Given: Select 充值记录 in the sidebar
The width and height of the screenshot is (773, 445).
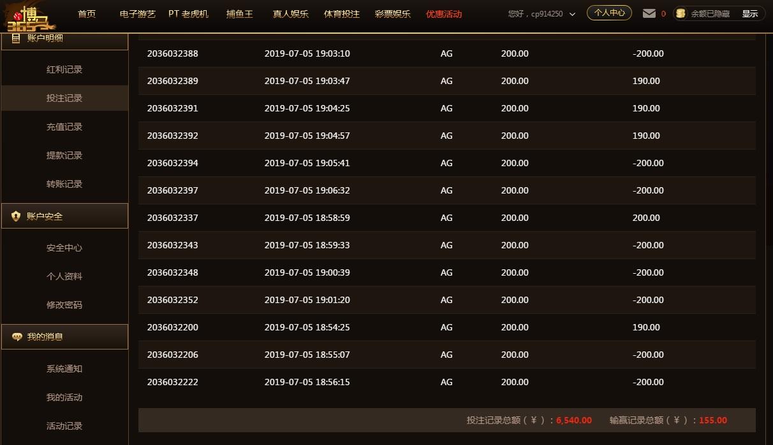Looking at the screenshot, I should point(64,127).
